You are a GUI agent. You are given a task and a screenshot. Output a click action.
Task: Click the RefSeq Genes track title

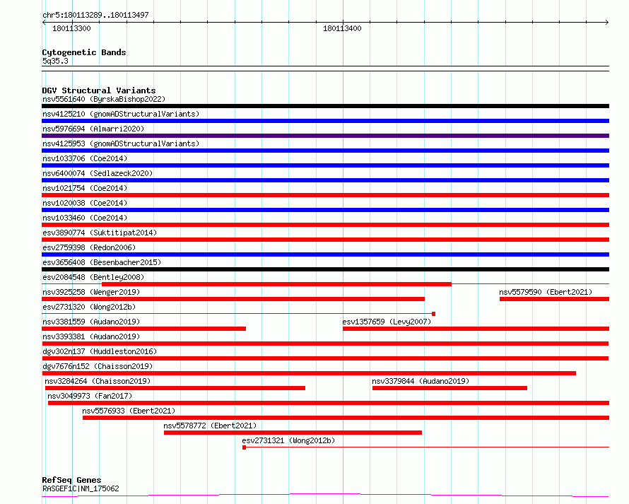click(71, 480)
